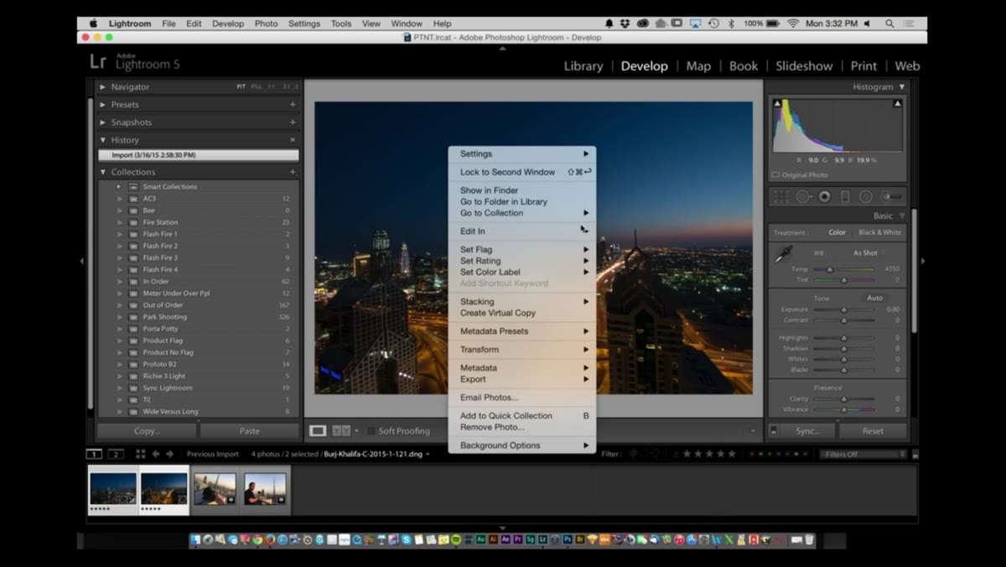This screenshot has width=1006, height=567.
Task: Click the filmstrip go forward arrow
Action: click(170, 454)
